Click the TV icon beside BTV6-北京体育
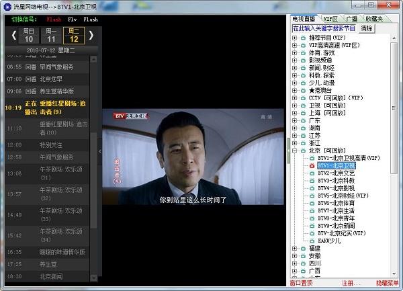The height and width of the screenshot is (291, 403). pyautogui.click(x=312, y=204)
